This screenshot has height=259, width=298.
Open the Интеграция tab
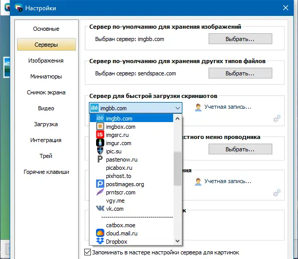tap(46, 140)
